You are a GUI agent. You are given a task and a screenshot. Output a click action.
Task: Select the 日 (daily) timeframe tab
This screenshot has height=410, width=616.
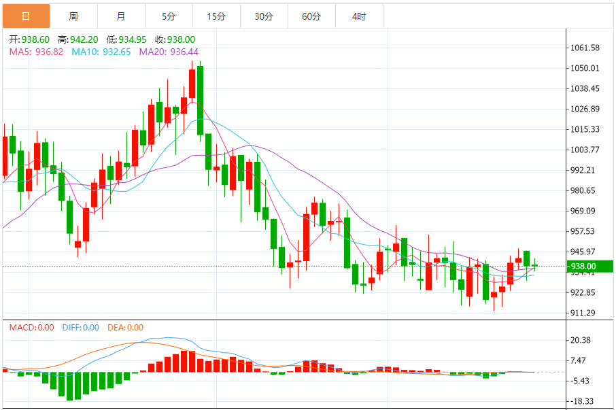click(27, 16)
